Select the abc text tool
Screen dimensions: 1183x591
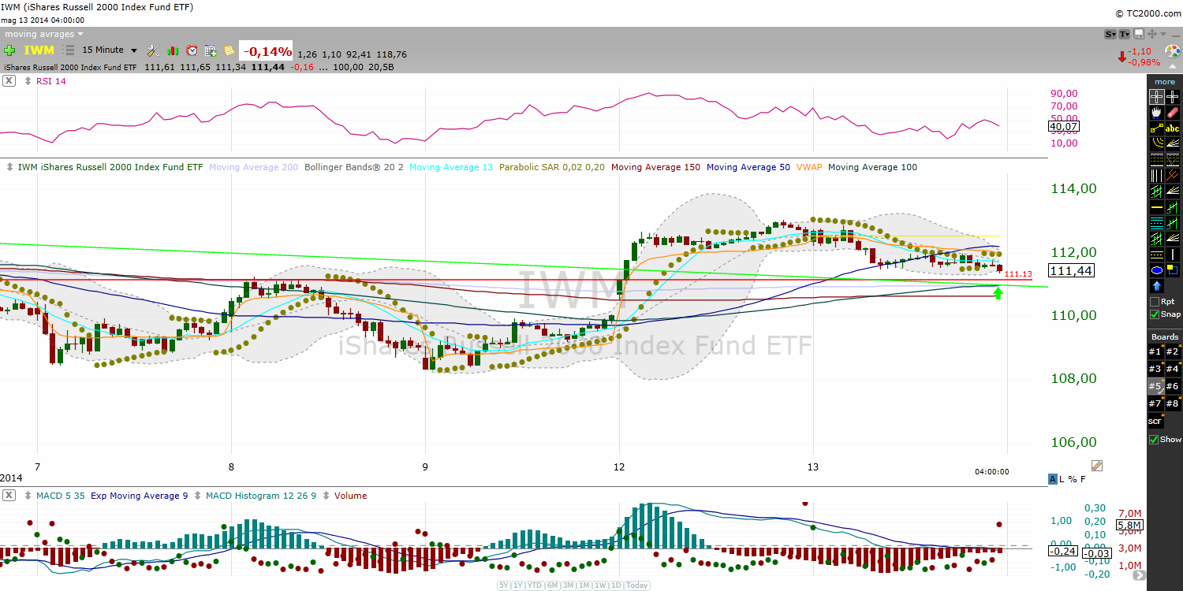[x=1173, y=128]
